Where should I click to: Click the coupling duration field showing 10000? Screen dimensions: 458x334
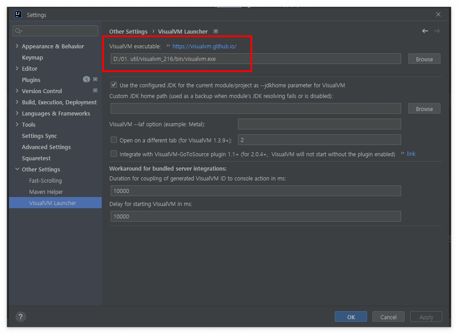(255, 191)
